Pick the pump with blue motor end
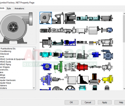The height and width of the screenshot is (106, 125). tap(107, 30)
